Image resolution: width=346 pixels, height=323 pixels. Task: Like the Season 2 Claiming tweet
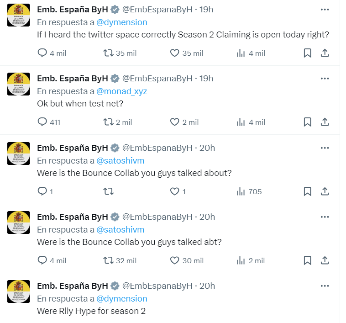186,53
